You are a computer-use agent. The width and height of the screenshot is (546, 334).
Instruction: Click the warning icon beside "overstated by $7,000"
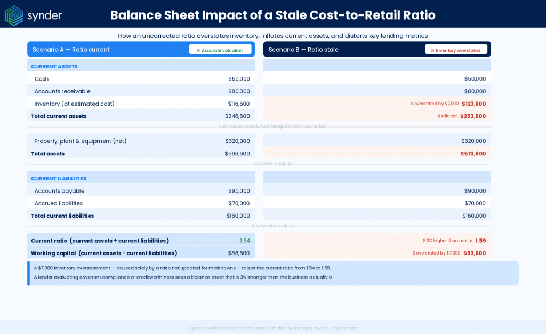(412, 104)
